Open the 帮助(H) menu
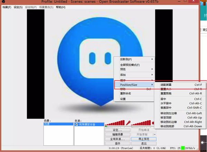The width and height of the screenshot is (207, 152). coord(61,7)
